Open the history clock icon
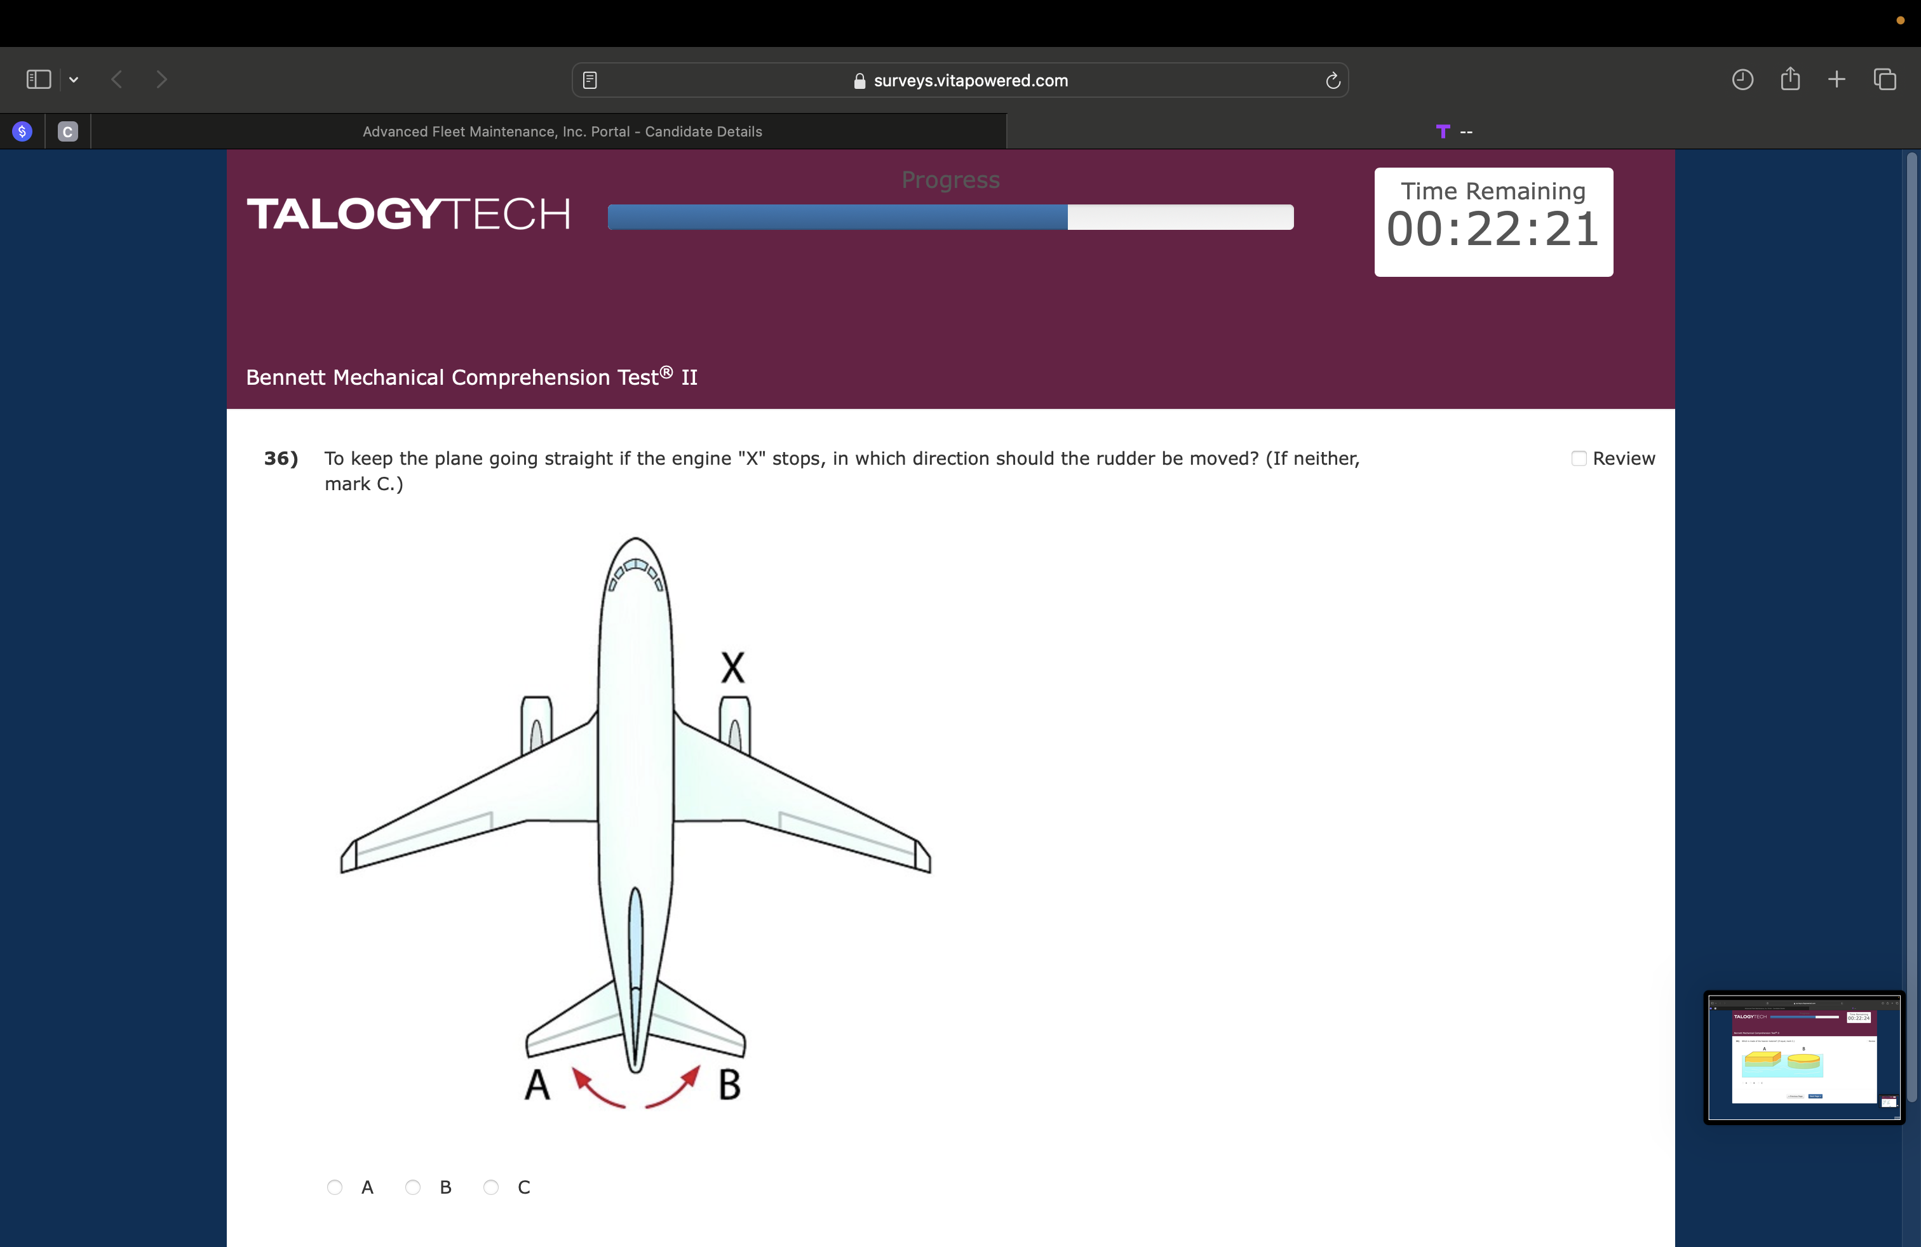Screen dimensions: 1921x1247 pyautogui.click(x=1742, y=79)
